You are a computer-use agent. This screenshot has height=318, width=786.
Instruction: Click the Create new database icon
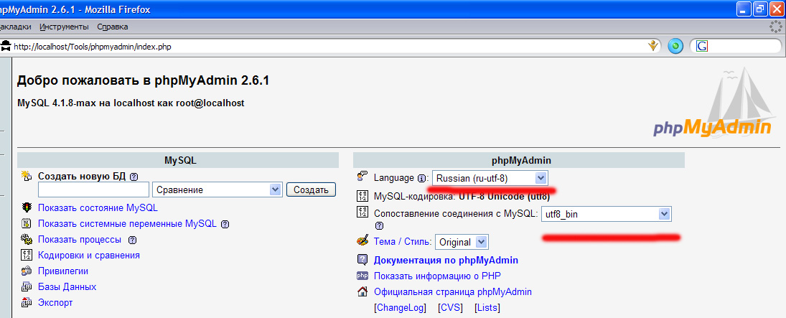point(26,176)
